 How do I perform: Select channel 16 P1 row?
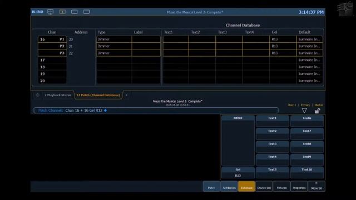pos(52,39)
